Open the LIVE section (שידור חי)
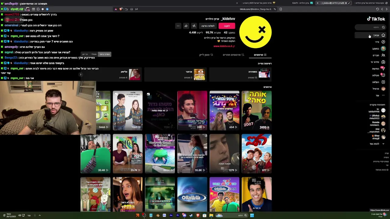The height and width of the screenshot is (219, 390). tap(378, 62)
